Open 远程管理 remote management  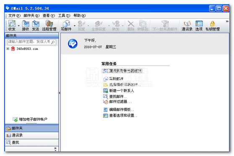point(49,26)
